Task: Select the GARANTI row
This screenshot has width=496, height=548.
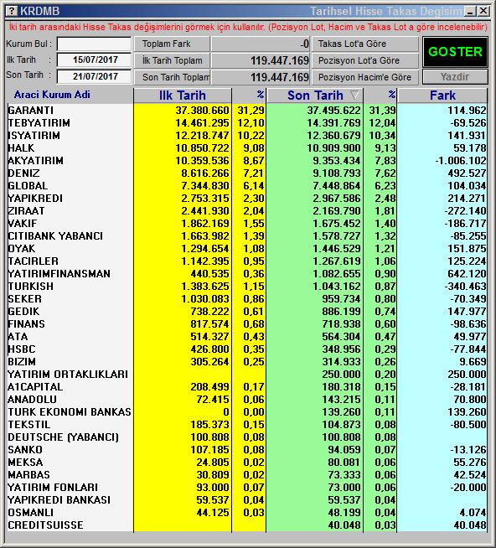Action: tap(247, 111)
